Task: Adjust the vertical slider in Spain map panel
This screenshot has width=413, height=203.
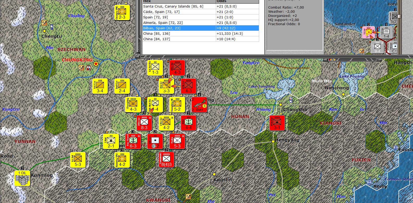Action: click(399, 16)
